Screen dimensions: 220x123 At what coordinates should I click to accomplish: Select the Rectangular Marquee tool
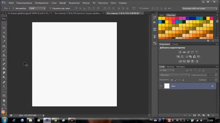(x=4, y=23)
